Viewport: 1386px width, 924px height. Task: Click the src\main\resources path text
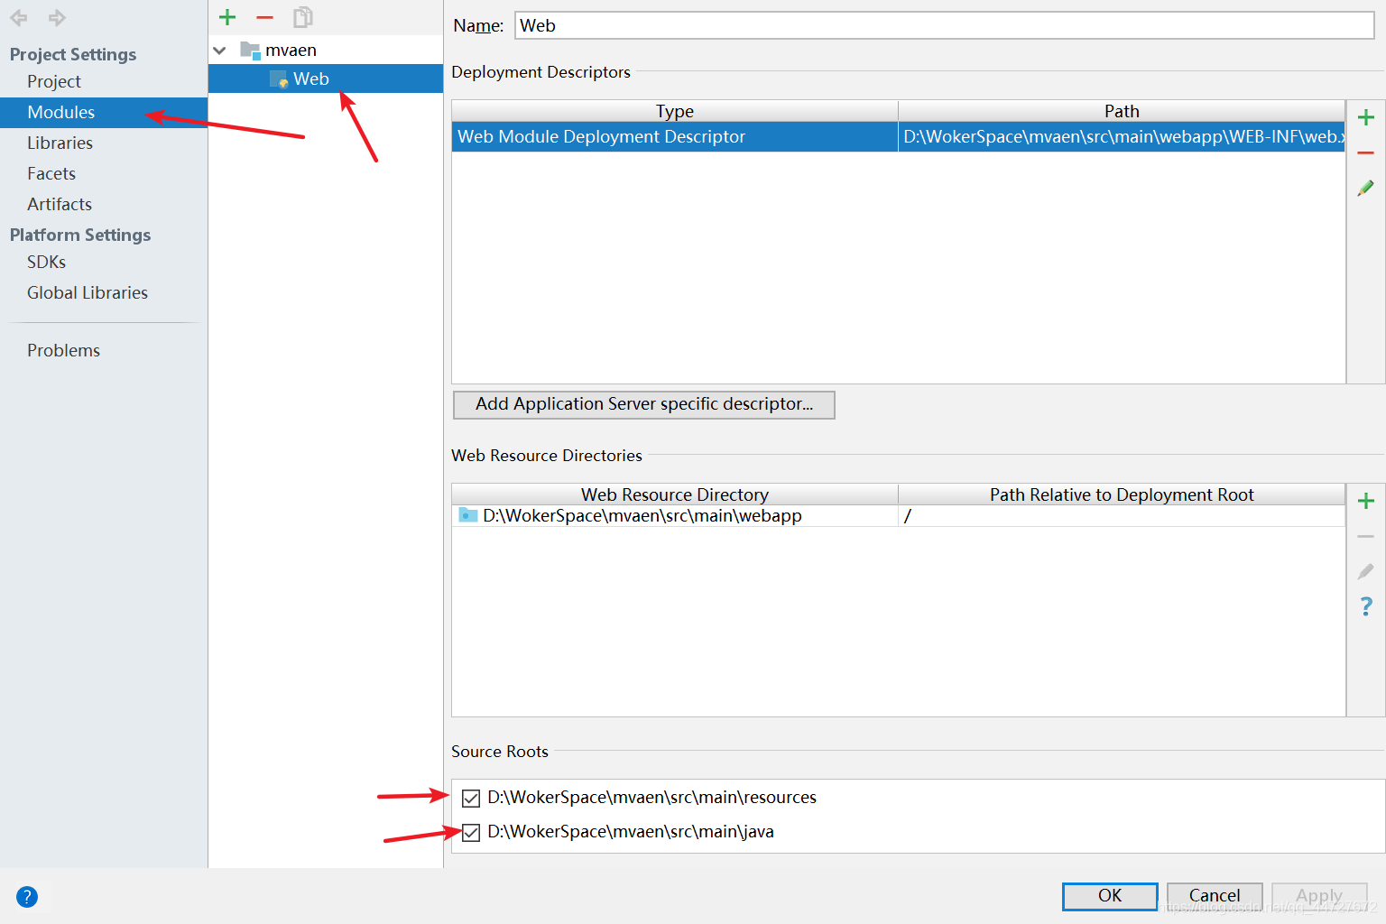point(651,798)
